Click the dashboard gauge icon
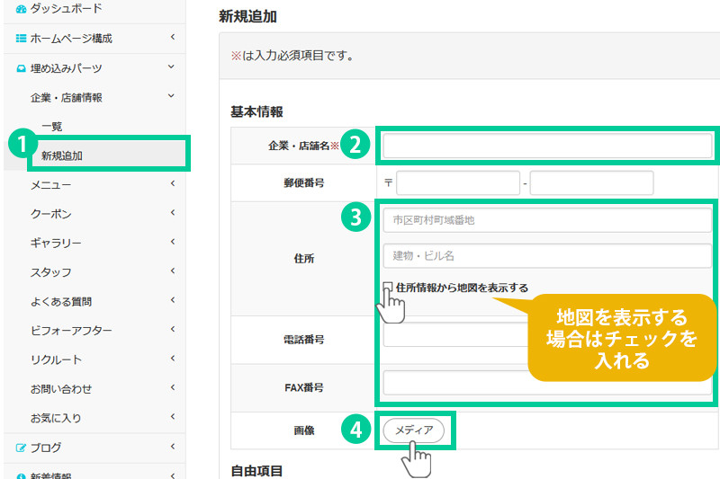 pos(22,9)
